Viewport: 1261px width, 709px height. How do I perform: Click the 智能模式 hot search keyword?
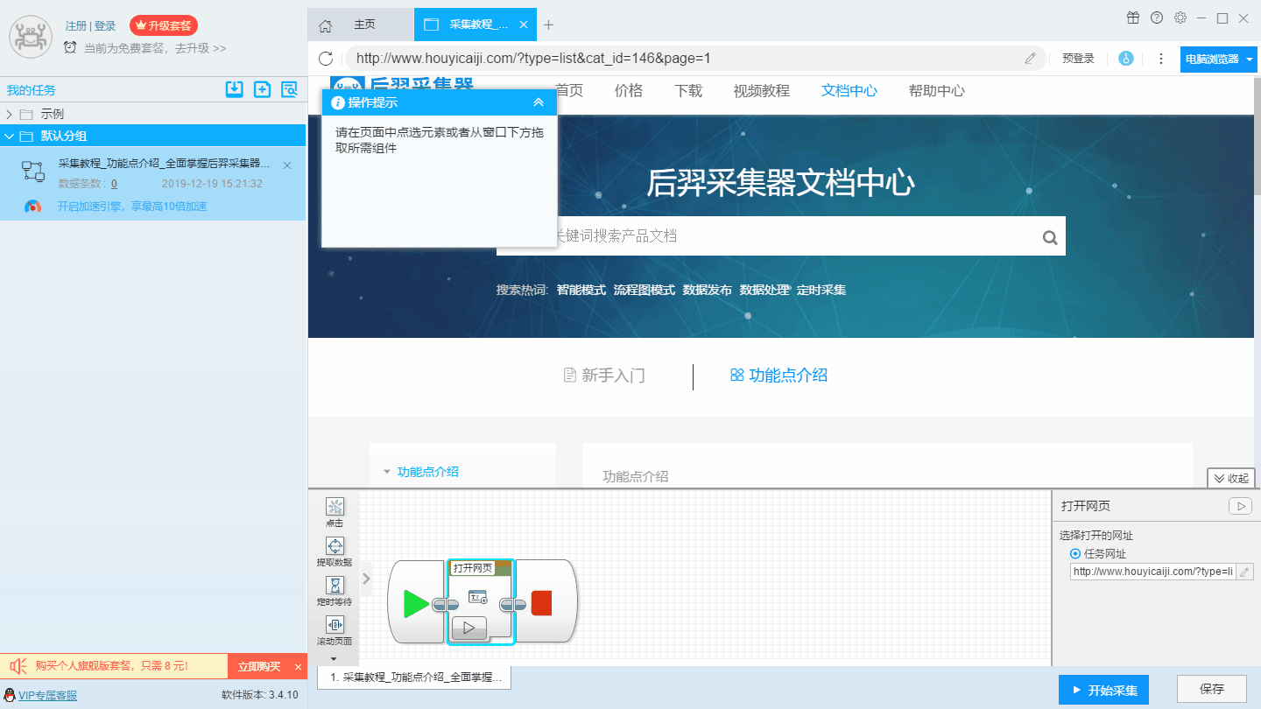(x=581, y=290)
